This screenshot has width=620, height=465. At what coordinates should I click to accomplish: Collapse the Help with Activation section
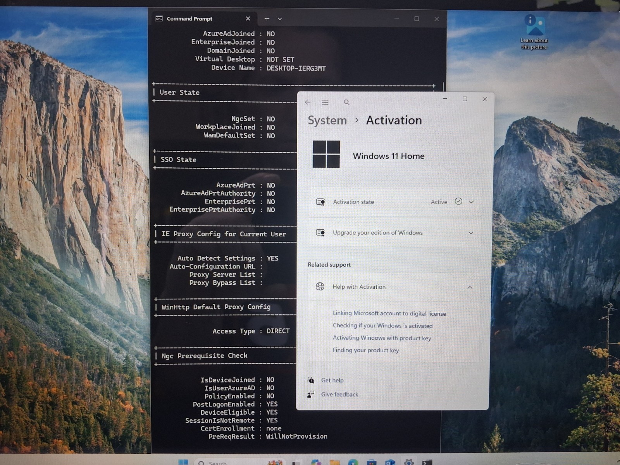click(x=470, y=287)
